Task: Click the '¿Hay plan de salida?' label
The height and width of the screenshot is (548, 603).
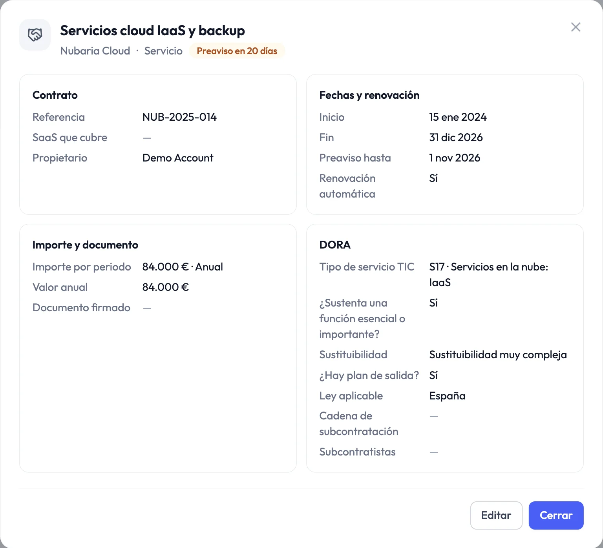Action: click(x=369, y=376)
